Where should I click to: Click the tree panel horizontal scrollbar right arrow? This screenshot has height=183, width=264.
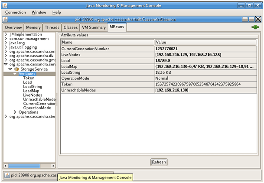tap(53, 165)
